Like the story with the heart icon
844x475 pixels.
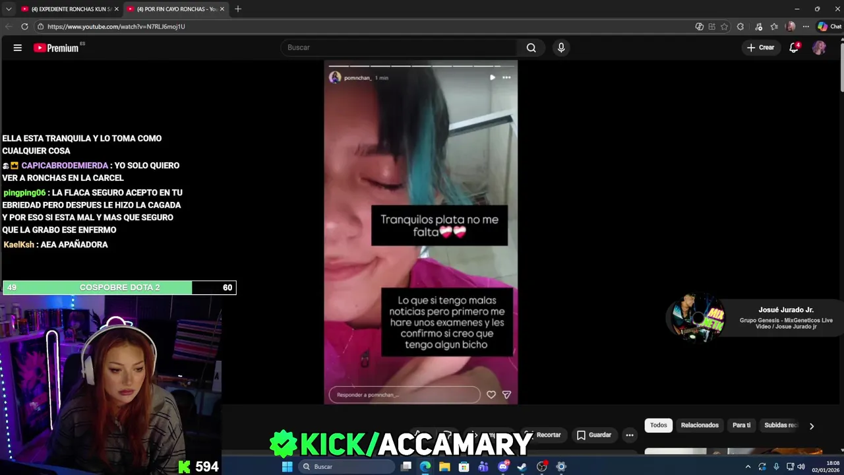pyautogui.click(x=491, y=395)
